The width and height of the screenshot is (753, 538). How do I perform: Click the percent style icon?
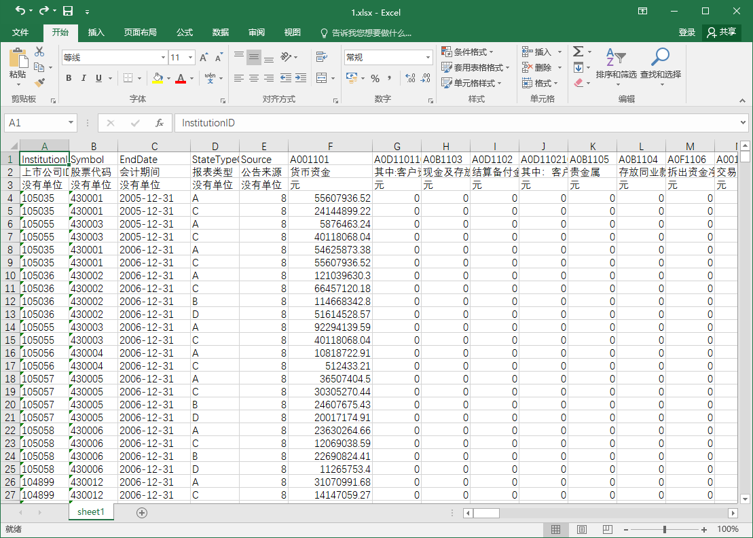click(375, 78)
